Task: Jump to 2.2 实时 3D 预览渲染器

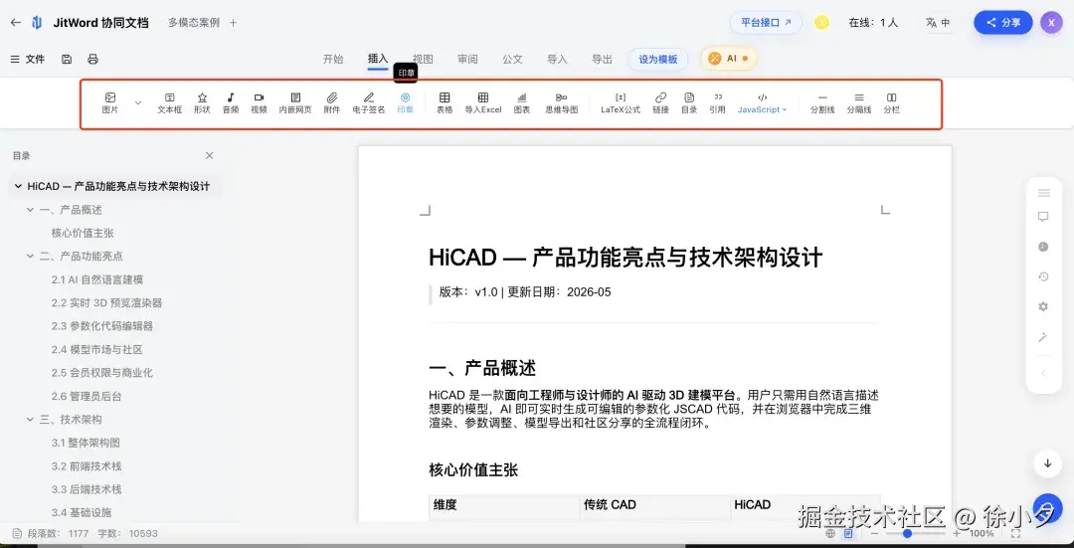Action: (106, 302)
